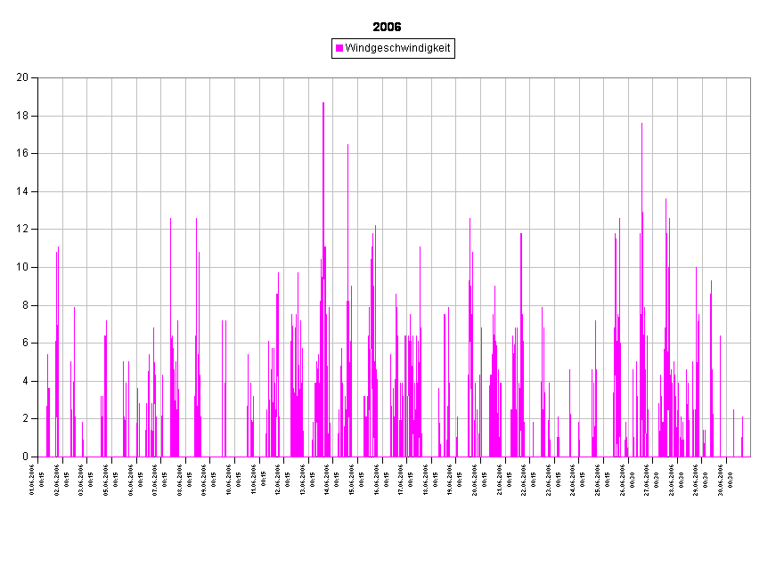Click the bottom-right corner of plot area
This screenshot has width=776, height=574.
pos(750,457)
